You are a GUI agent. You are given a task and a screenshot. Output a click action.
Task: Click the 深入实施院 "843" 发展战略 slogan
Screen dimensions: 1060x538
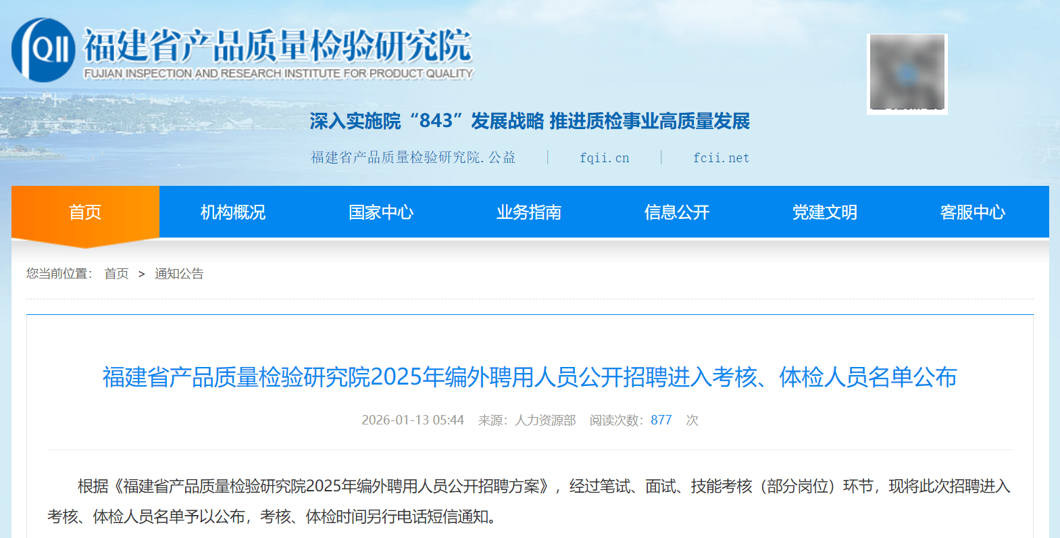pyautogui.click(x=530, y=121)
